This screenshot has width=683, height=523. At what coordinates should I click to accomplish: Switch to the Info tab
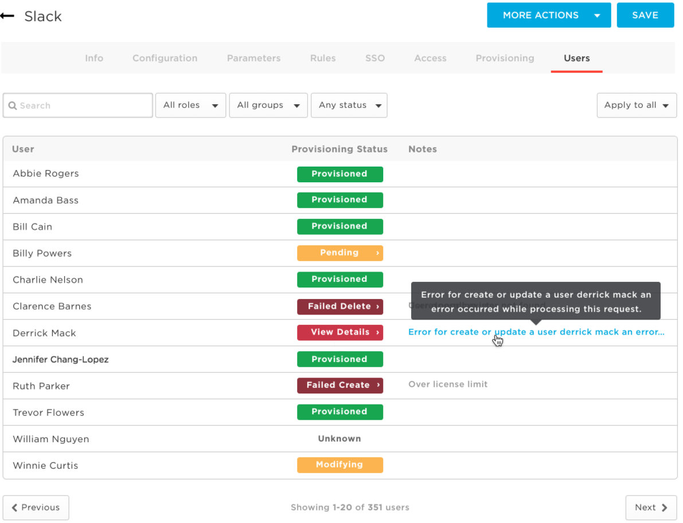[94, 58]
